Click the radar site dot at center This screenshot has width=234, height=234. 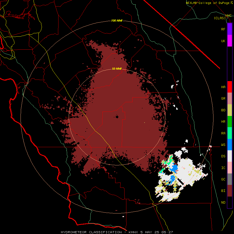(x=117, y=117)
